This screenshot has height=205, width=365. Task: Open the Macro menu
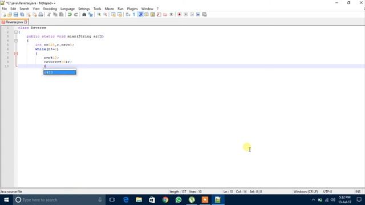pos(109,9)
